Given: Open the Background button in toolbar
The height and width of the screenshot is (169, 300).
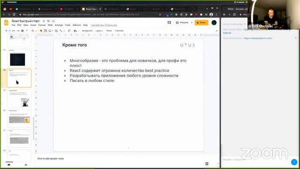Looking at the screenshot, I should point(87,31).
